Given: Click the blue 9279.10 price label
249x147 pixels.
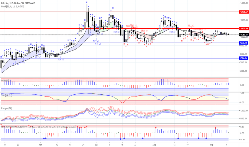Looking at the screenshot, I should tap(243, 43).
